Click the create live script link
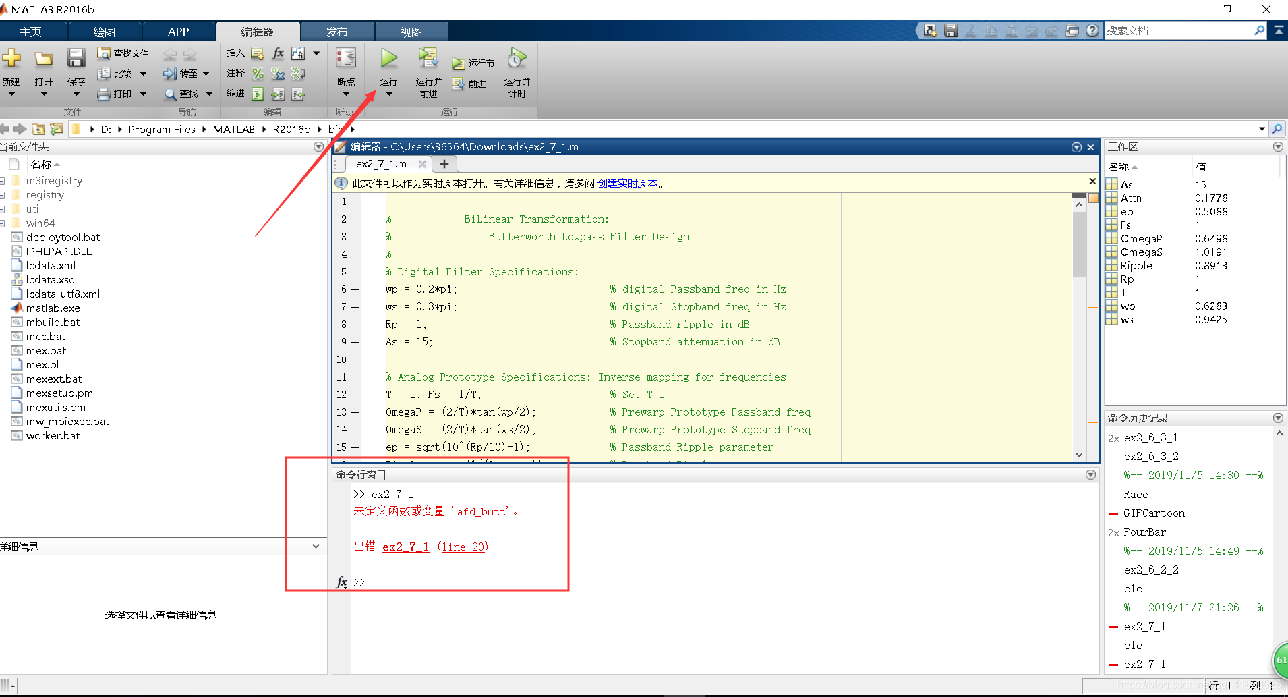The image size is (1288, 697). pos(628,183)
